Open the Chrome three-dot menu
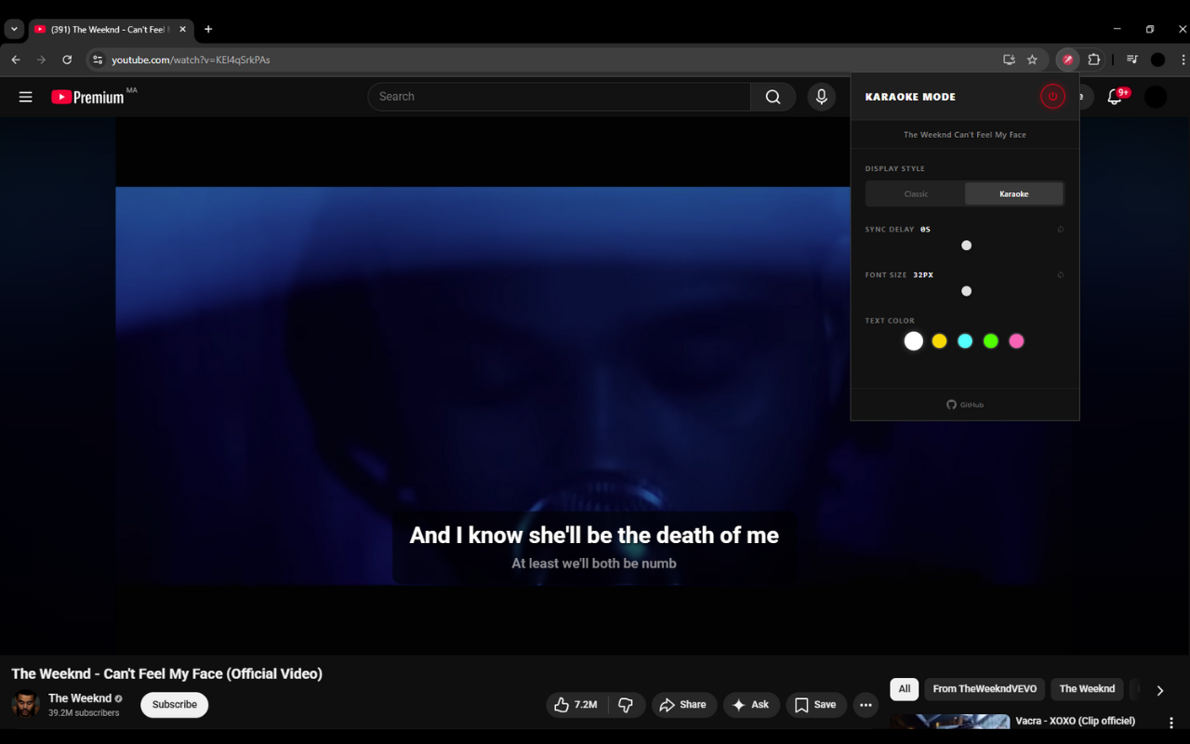The image size is (1190, 744). (1183, 60)
